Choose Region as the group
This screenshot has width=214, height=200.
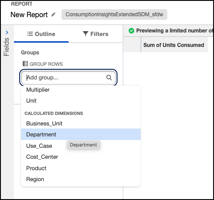(81, 179)
